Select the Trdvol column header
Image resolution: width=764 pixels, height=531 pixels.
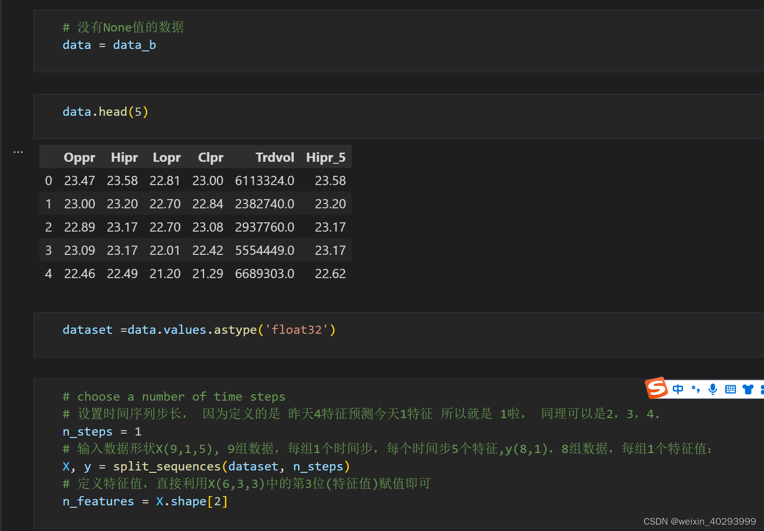click(275, 157)
